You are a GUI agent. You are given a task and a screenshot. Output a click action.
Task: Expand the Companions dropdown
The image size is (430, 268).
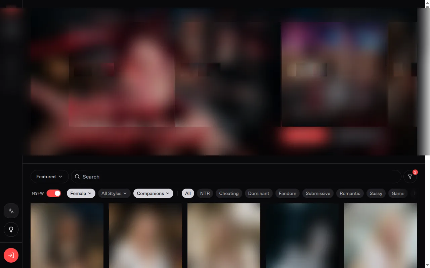[x=153, y=193]
